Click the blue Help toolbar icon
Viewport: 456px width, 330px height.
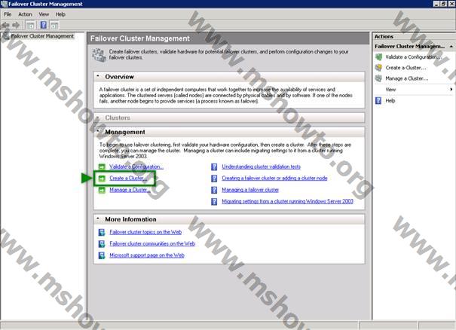(x=43, y=25)
